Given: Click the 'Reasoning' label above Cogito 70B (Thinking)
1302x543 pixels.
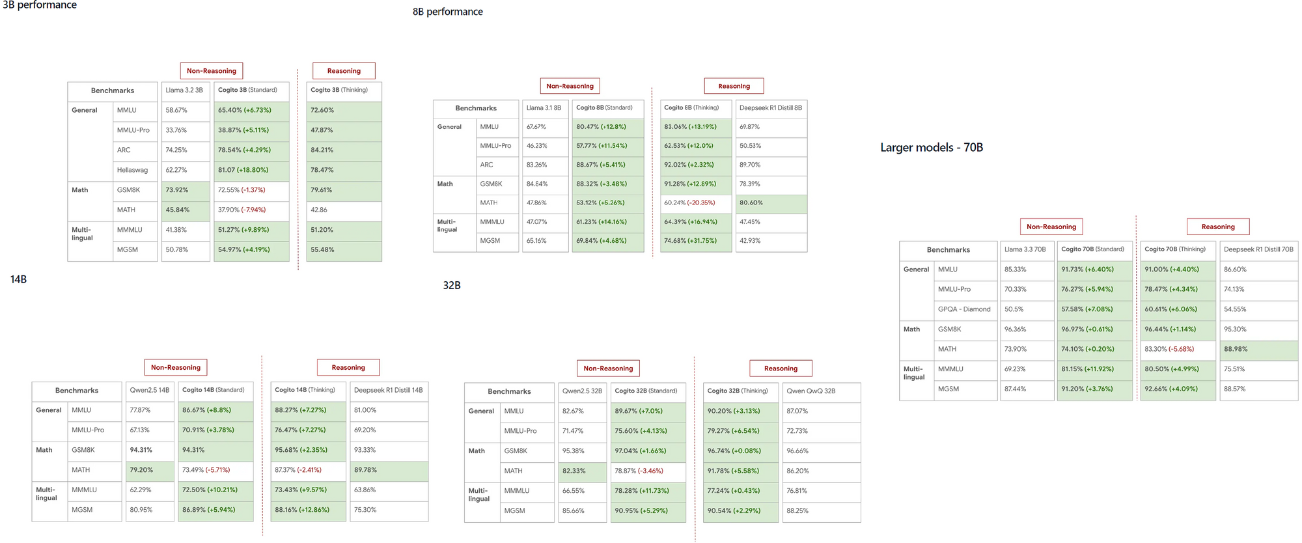Looking at the screenshot, I should click(1218, 227).
